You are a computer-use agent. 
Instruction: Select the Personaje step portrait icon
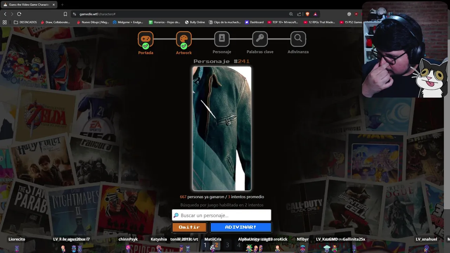tap(222, 39)
